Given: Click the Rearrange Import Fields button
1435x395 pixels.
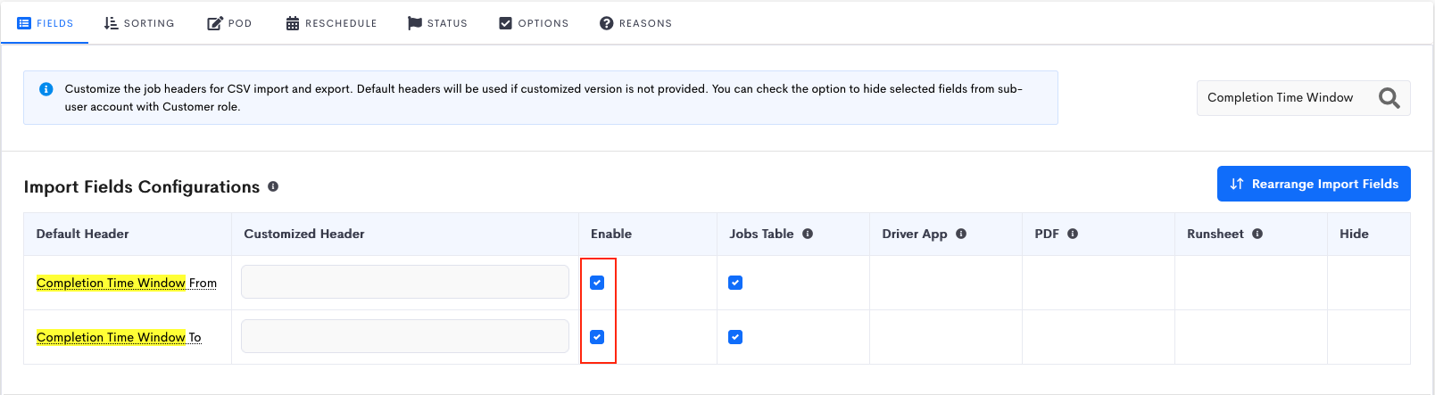Looking at the screenshot, I should click(x=1314, y=184).
